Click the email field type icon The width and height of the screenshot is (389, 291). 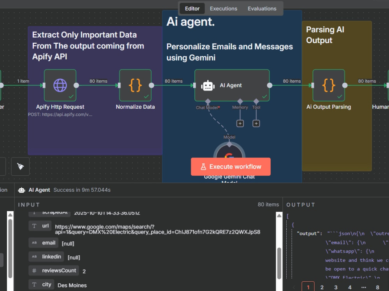tap(34, 243)
